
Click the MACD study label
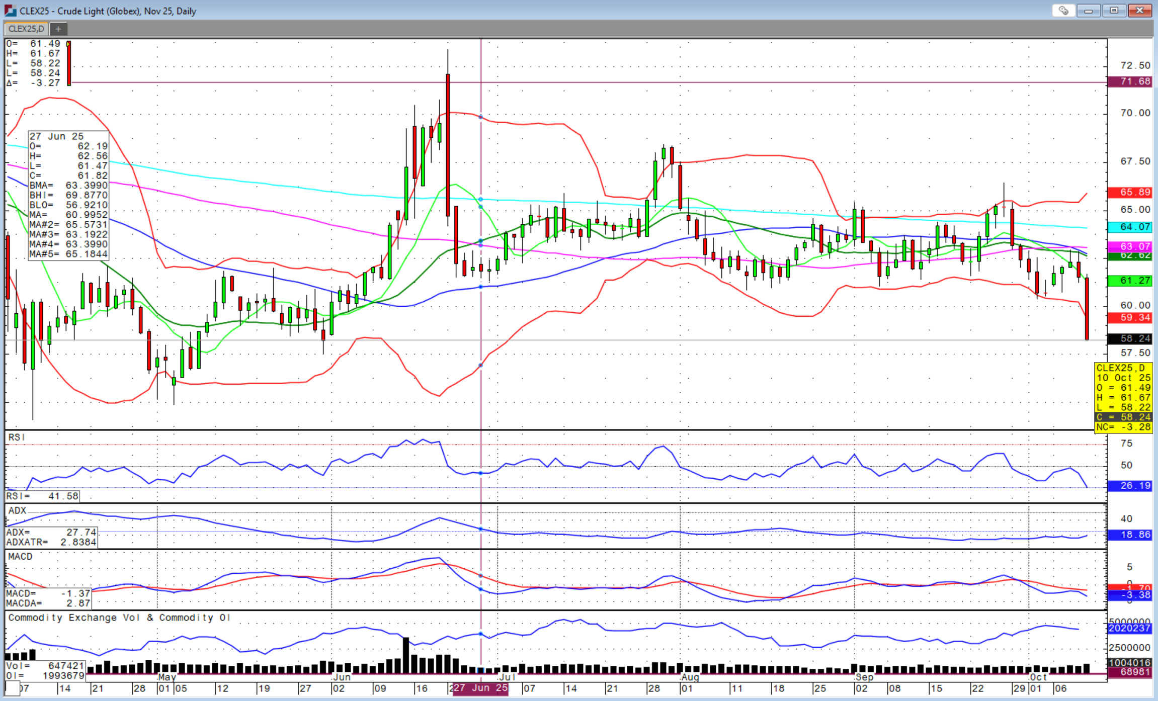click(x=20, y=557)
